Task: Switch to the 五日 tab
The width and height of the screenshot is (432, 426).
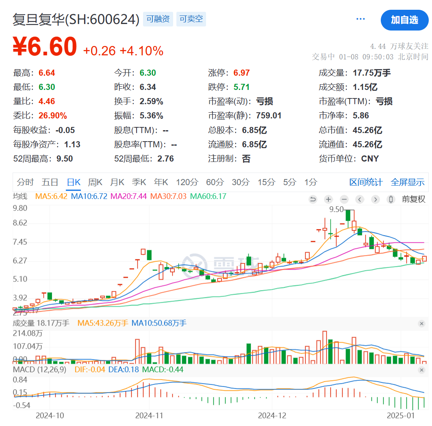Action: pyautogui.click(x=50, y=182)
